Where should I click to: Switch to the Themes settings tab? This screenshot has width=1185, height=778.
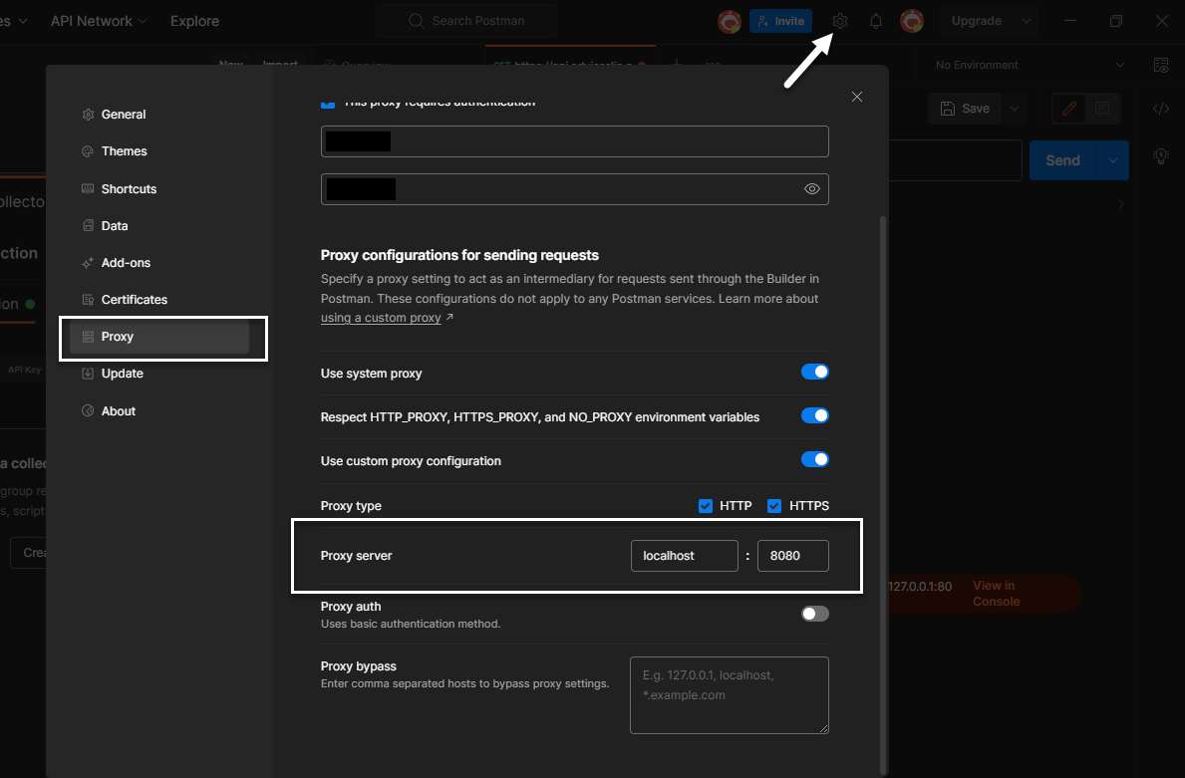click(124, 151)
